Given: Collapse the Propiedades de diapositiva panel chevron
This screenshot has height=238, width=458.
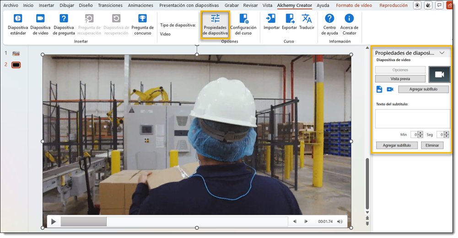Looking at the screenshot, I should click(442, 53).
